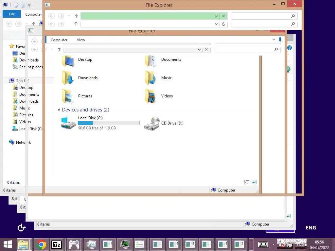Open recent locations arrow beside green address bar
This screenshot has width=335, height=251.
[x=69, y=16]
